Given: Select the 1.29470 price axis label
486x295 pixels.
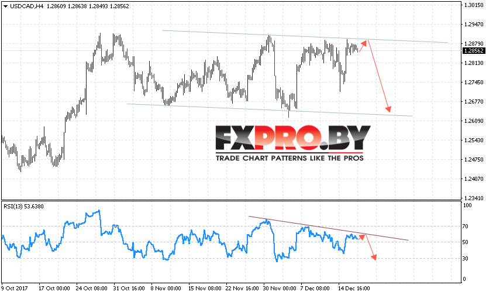Looking at the screenshot, I should tap(474, 24).
